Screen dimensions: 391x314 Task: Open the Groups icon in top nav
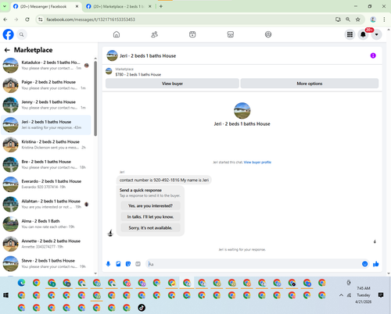tap(268, 34)
